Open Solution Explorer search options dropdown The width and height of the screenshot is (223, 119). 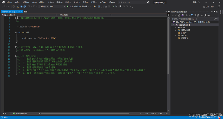click(218, 19)
